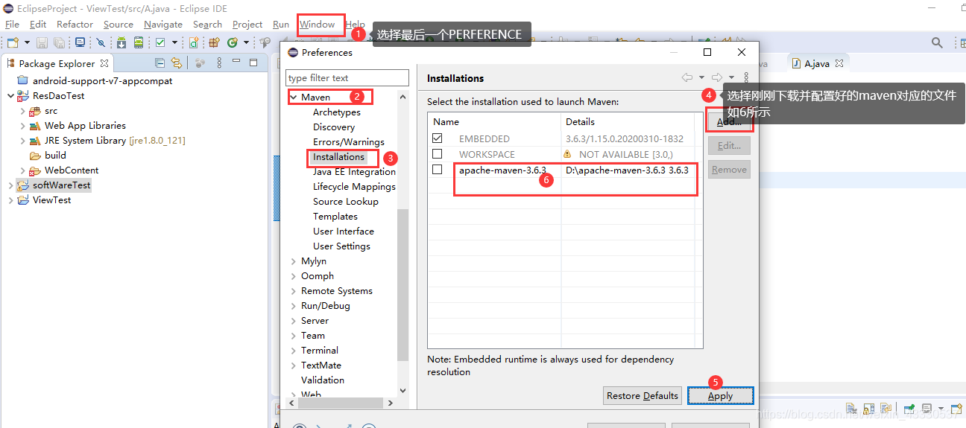
Task: Click the Preferences back arrow icon
Action: coord(687,77)
